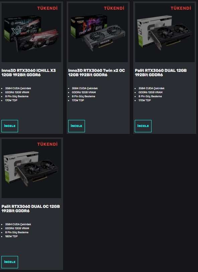Click İNCELE under Palit RTX3060 DUAL 12GB

143,126
